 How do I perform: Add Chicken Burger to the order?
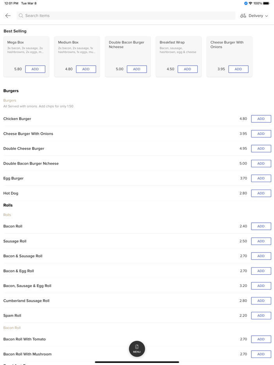tap(261, 119)
